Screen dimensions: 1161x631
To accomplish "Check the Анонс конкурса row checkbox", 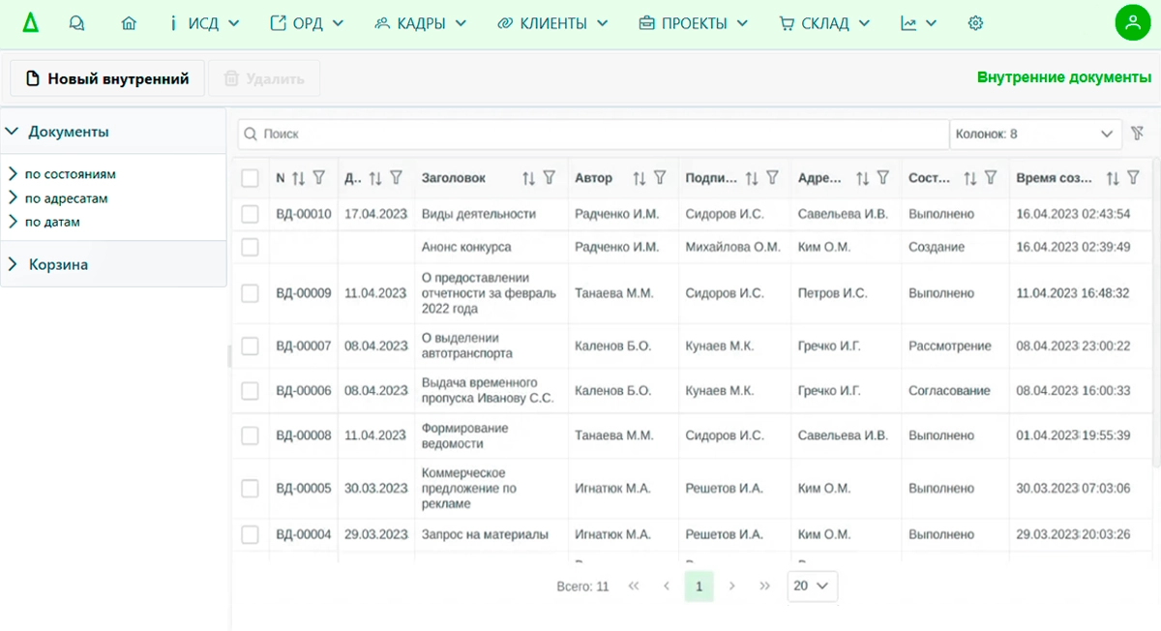I will tap(251, 248).
